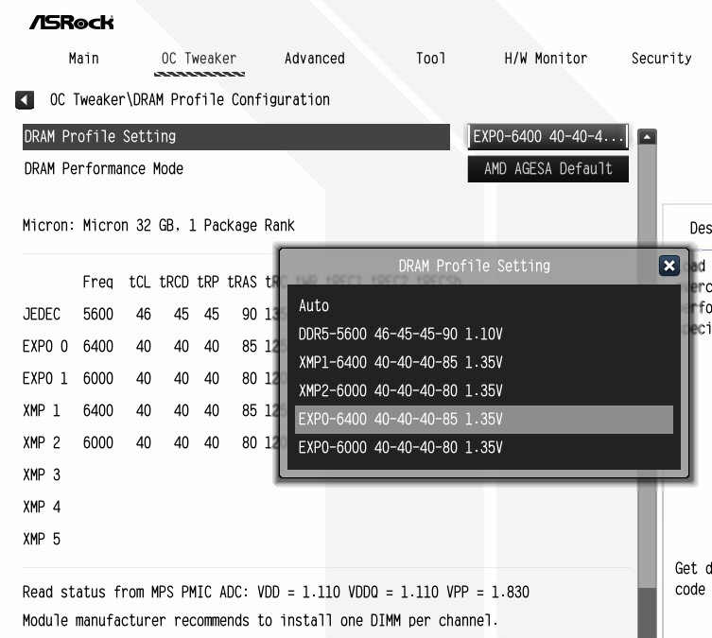Open the AMD AGESA Default dropdown
The width and height of the screenshot is (712, 638).
(548, 169)
